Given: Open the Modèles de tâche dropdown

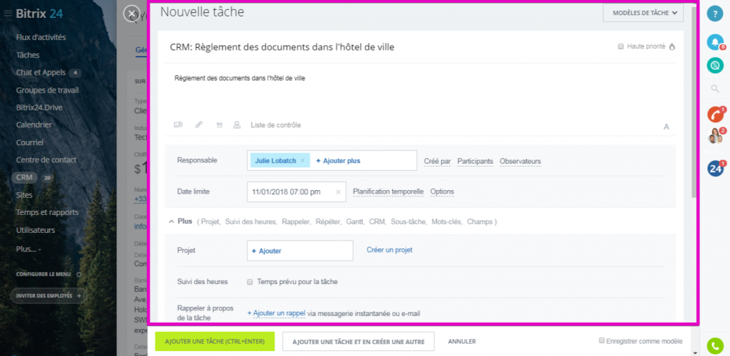Looking at the screenshot, I should point(643,13).
